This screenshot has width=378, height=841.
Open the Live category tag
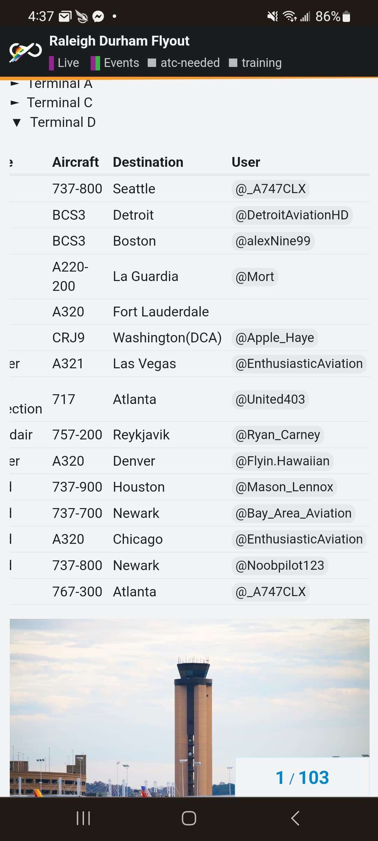(x=64, y=63)
